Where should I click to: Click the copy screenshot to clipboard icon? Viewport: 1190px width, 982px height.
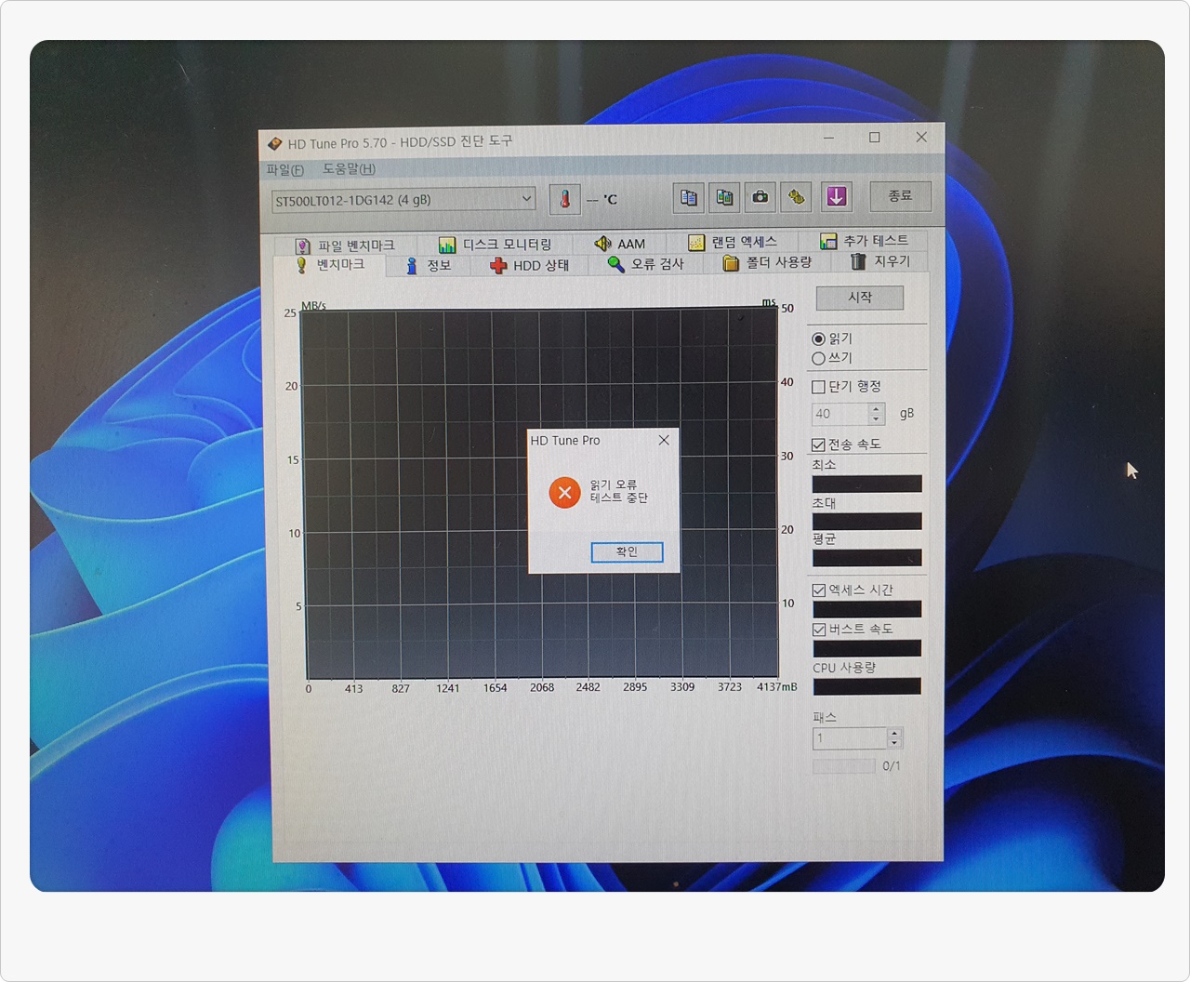coord(724,197)
